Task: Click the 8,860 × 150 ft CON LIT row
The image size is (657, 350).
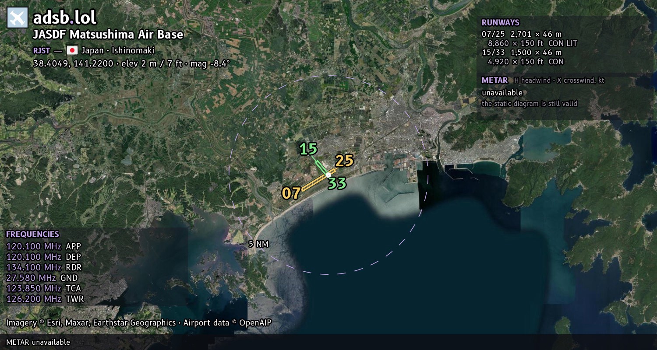Action: (x=532, y=43)
